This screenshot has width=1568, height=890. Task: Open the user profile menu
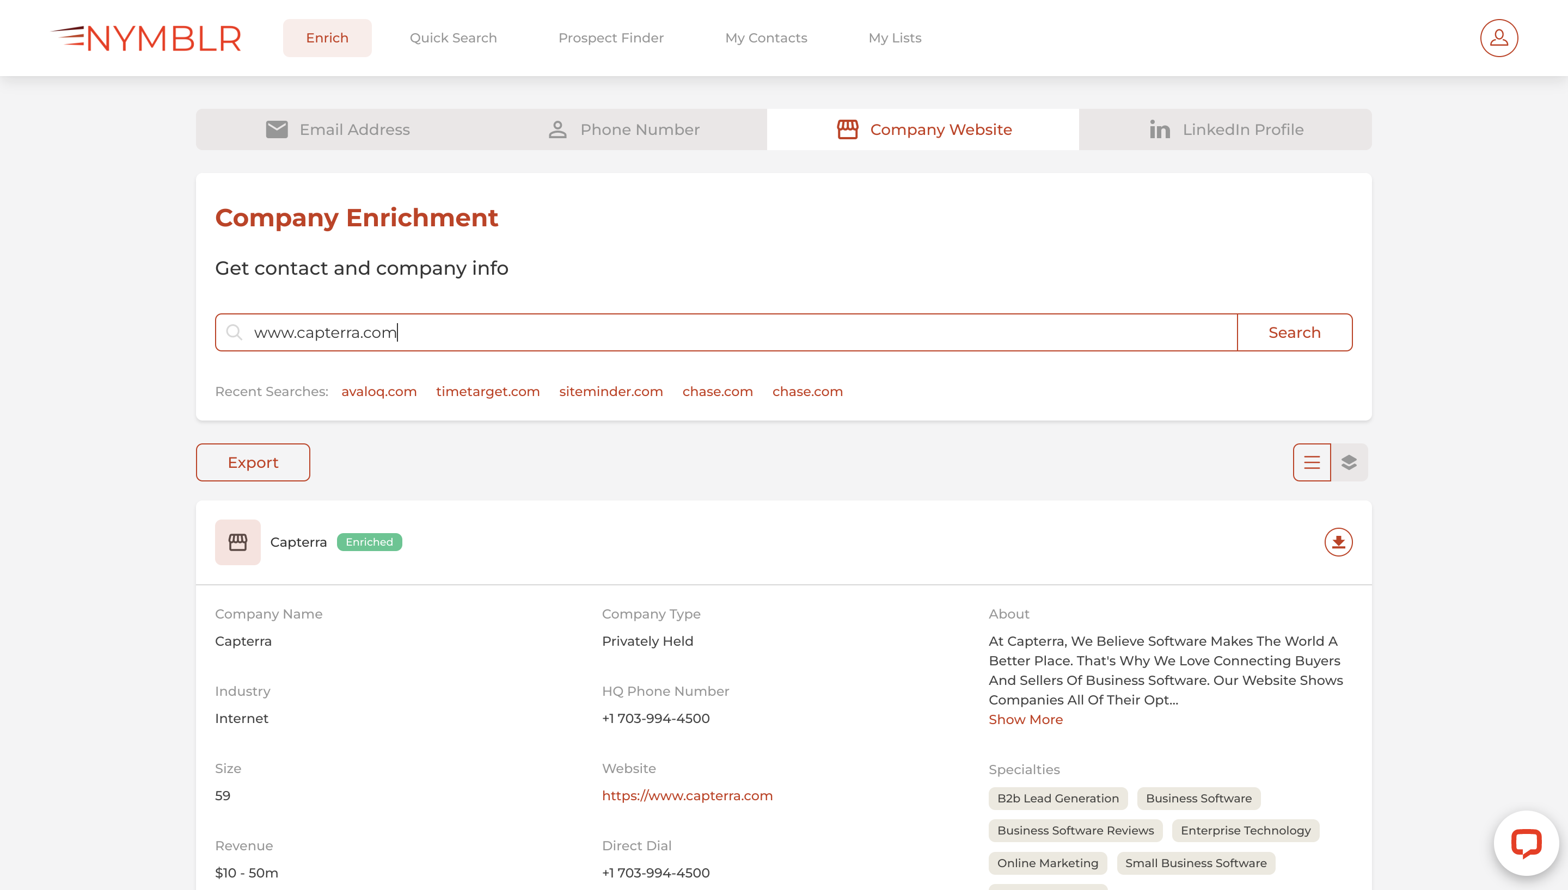coord(1498,38)
